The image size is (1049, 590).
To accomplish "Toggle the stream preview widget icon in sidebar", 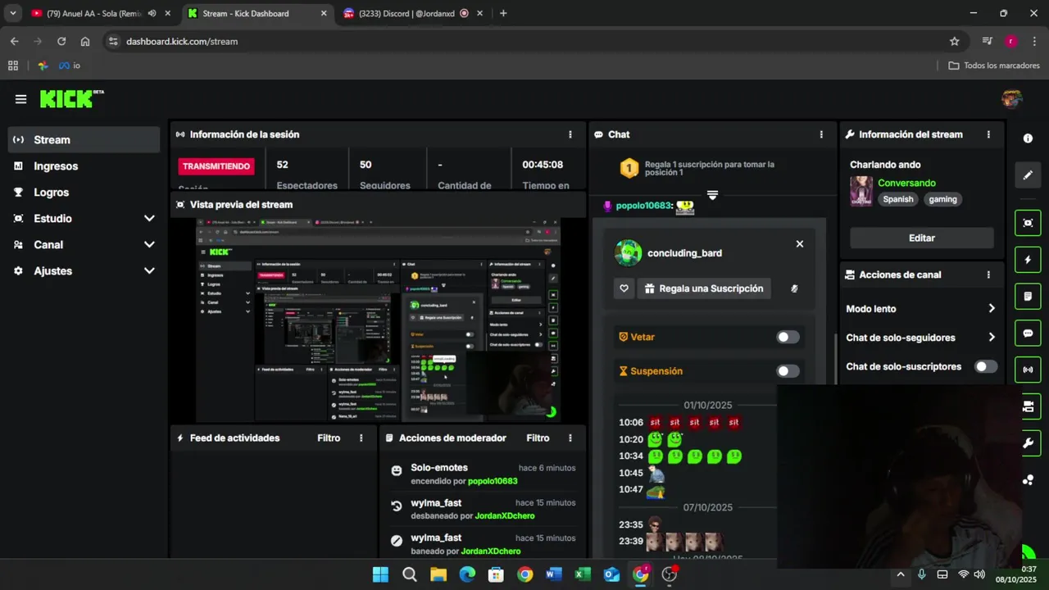I will 1028,223.
